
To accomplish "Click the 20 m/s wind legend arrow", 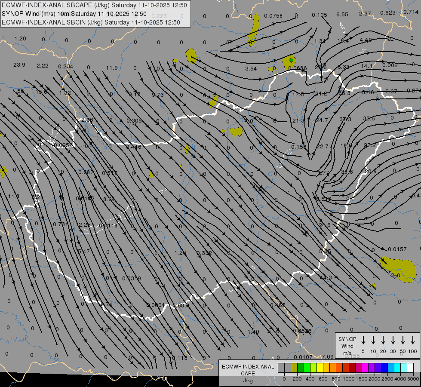I will [x=383, y=340].
